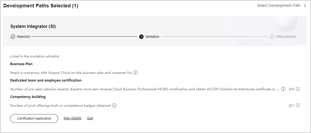The image size is (311, 133).
Task: Open info icon for pre-sales solution experts
Action: point(283,89)
